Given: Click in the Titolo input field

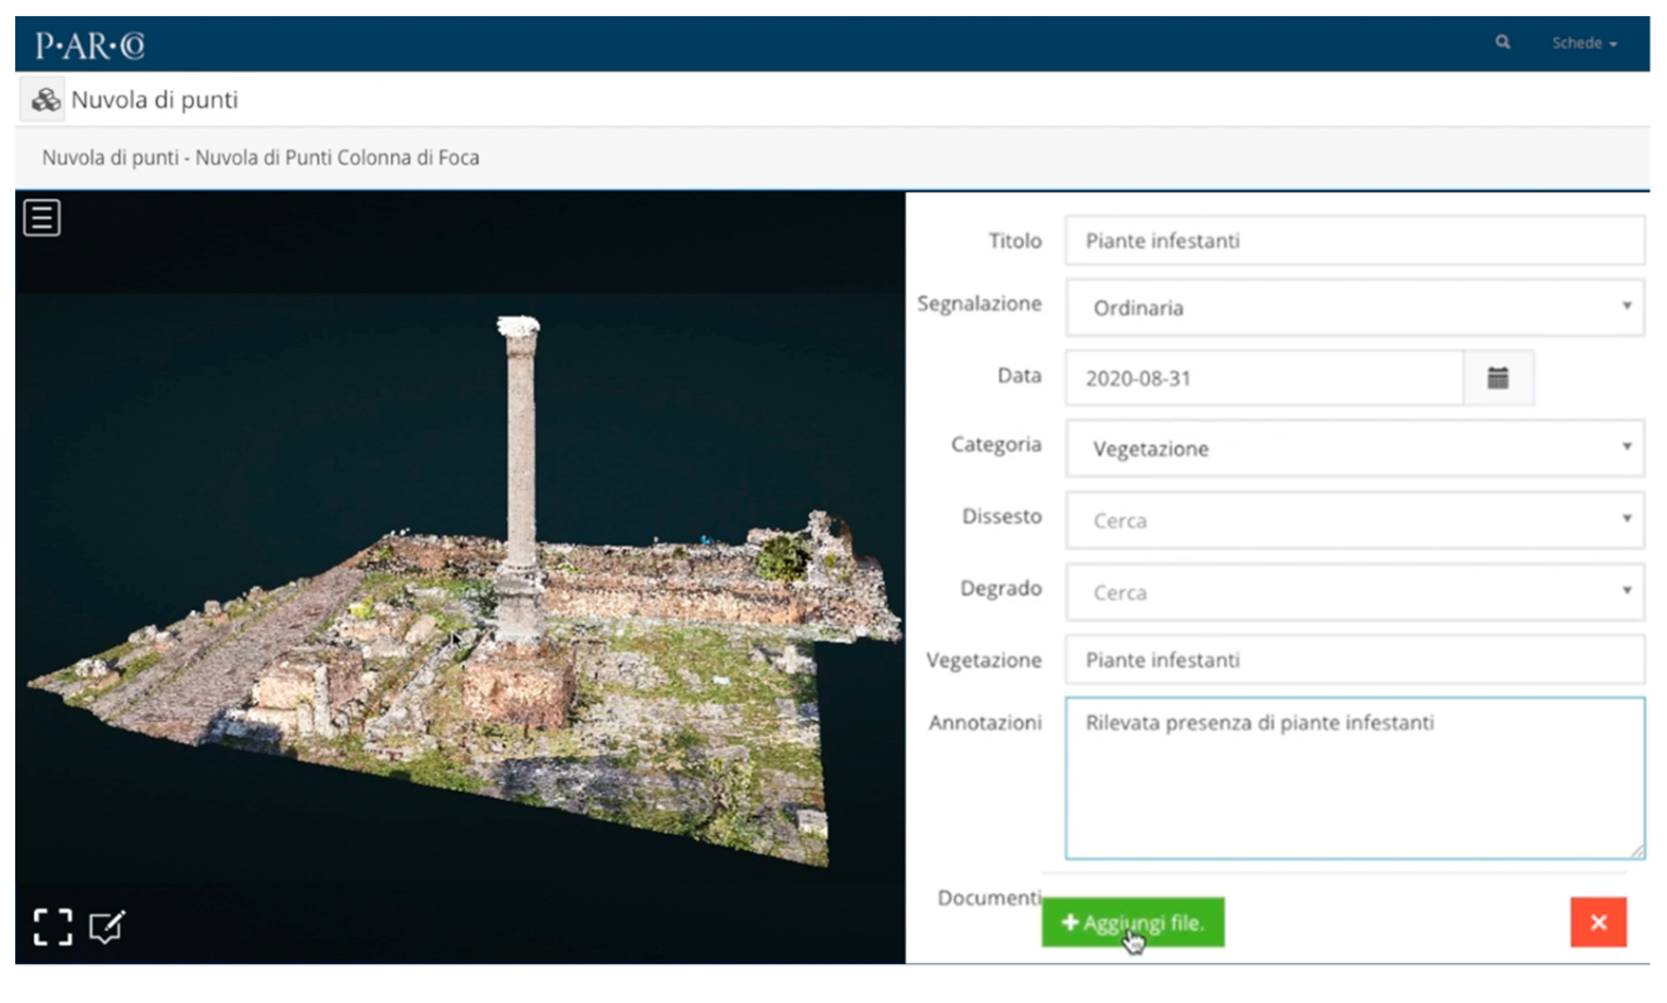Looking at the screenshot, I should tap(1354, 240).
